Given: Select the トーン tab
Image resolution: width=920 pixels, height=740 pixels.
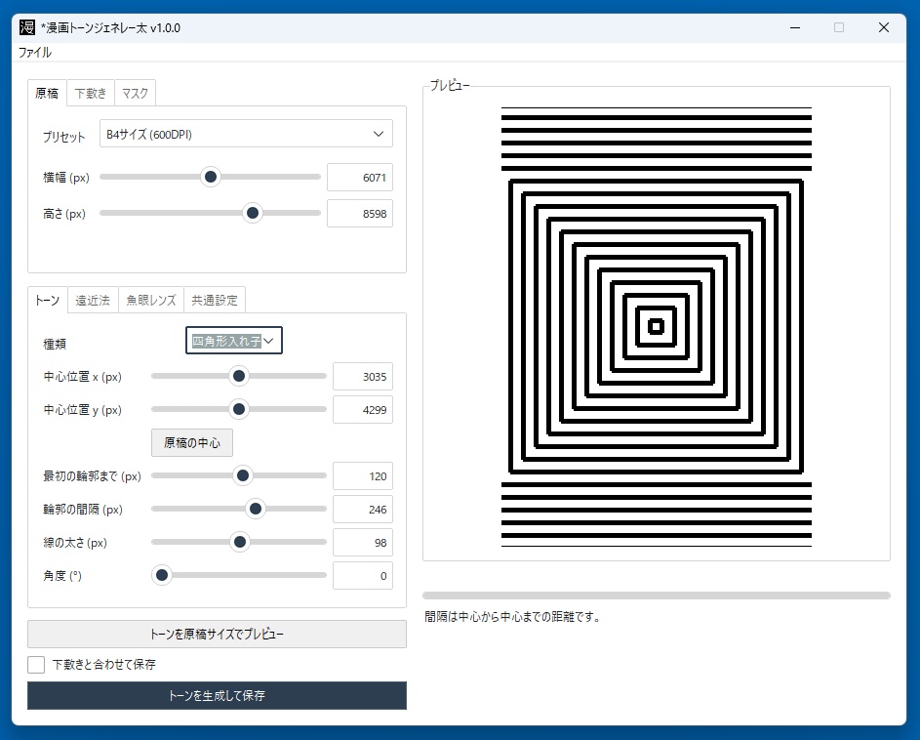Looking at the screenshot, I should pos(47,300).
